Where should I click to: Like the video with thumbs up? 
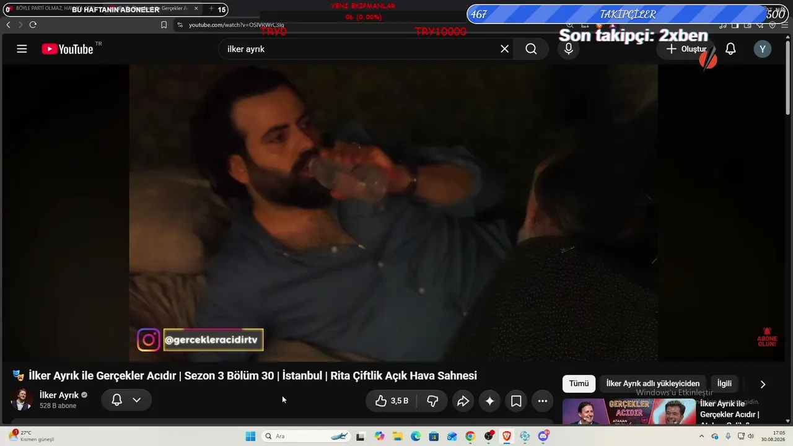(x=392, y=401)
